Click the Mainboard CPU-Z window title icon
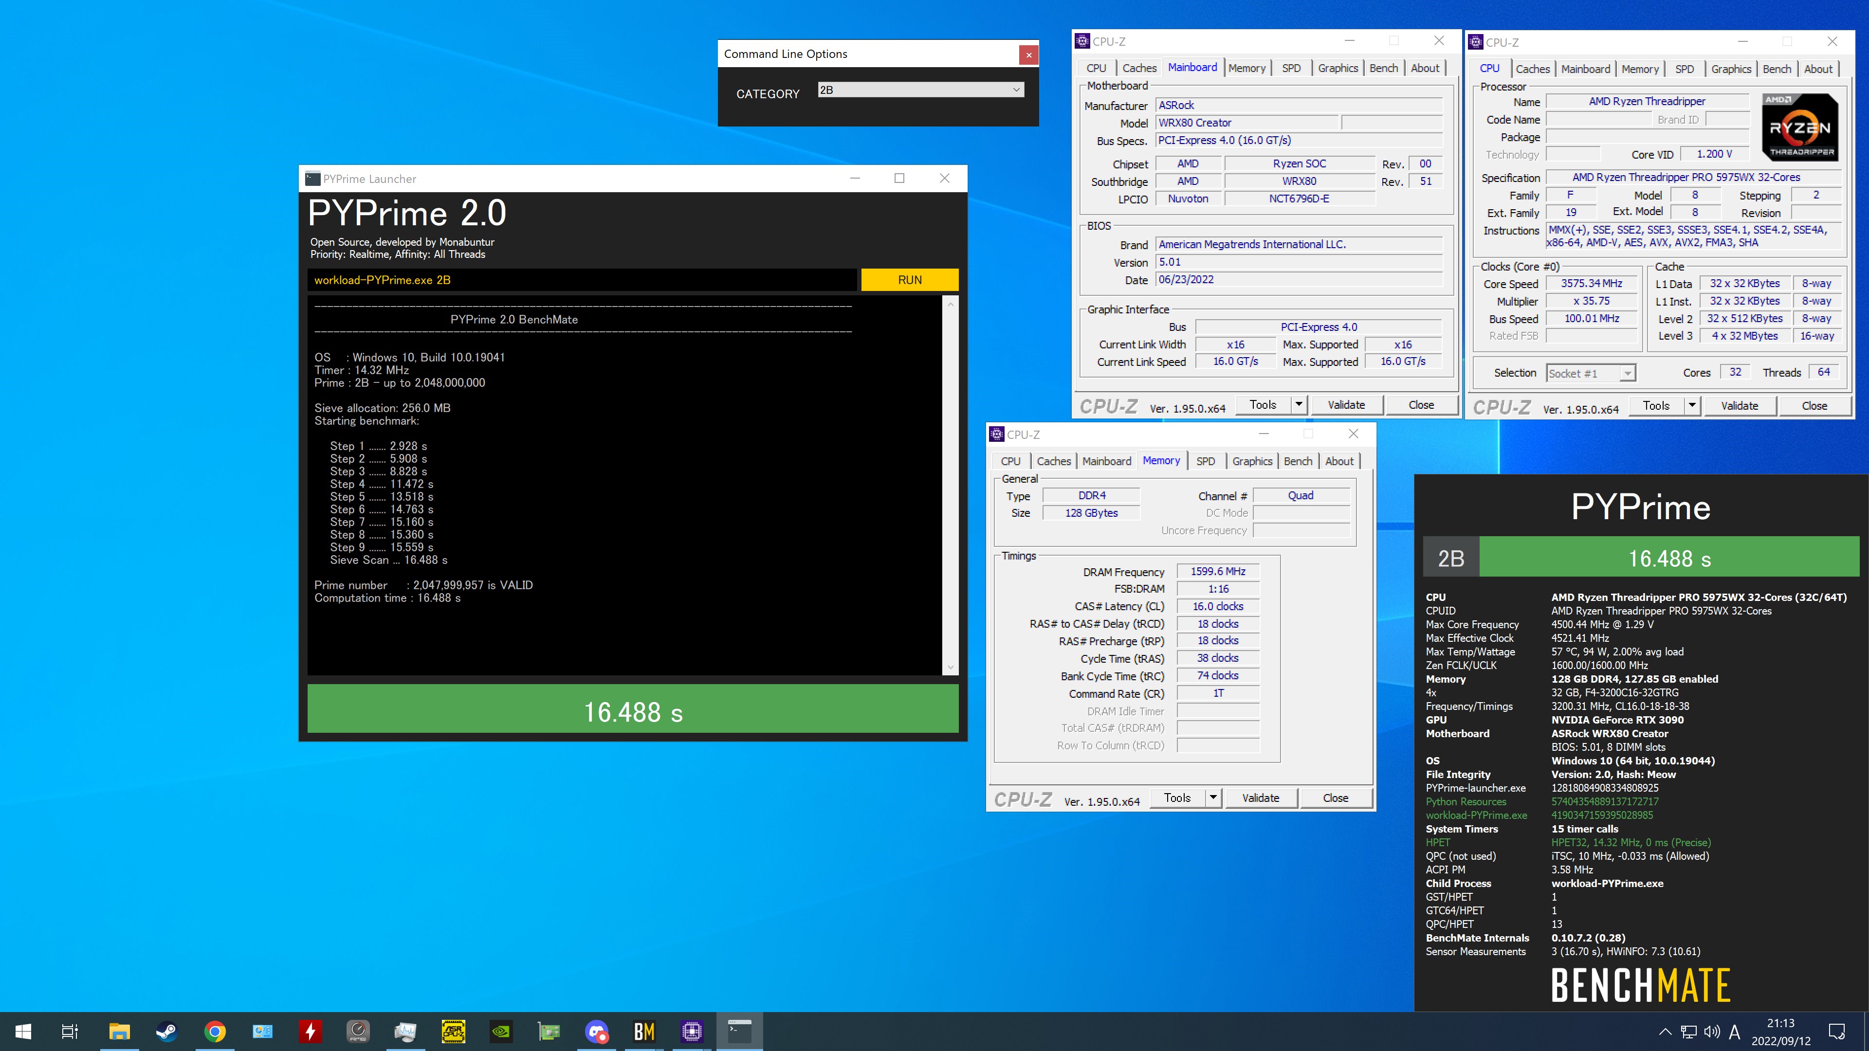This screenshot has width=1869, height=1051. 1082,41
